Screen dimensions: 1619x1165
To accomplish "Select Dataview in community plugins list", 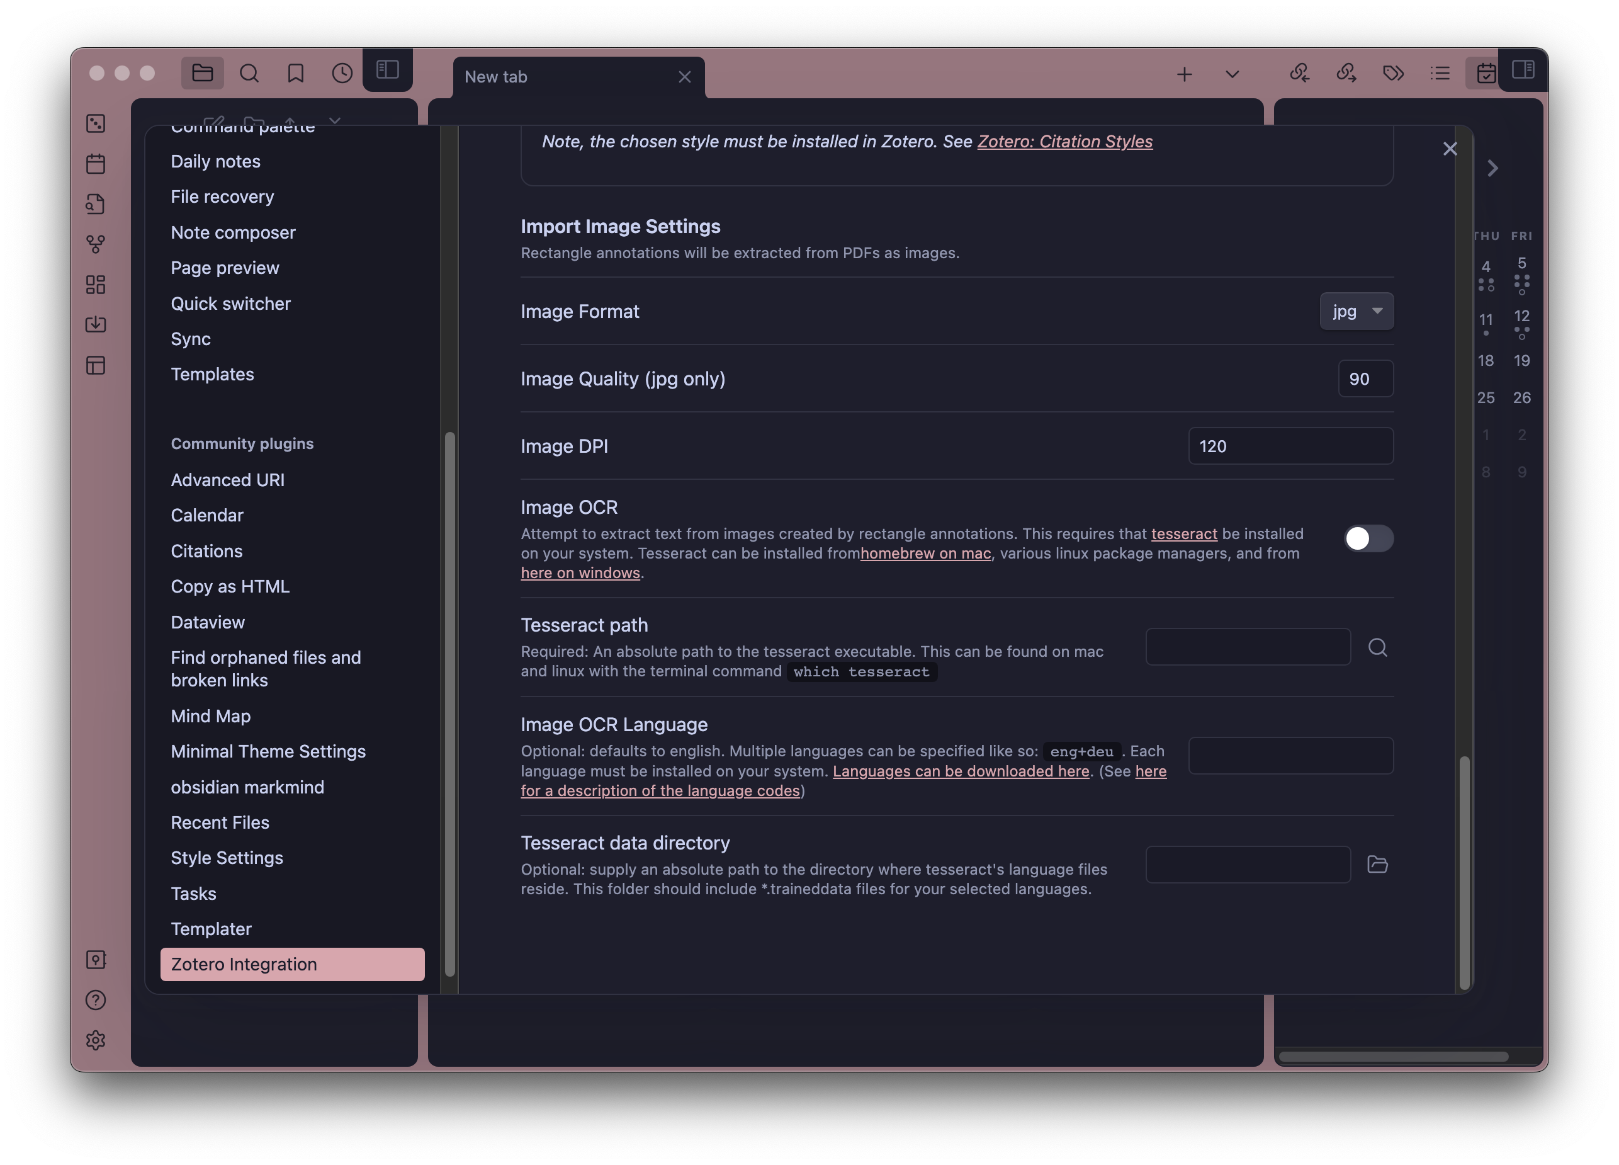I will (208, 622).
